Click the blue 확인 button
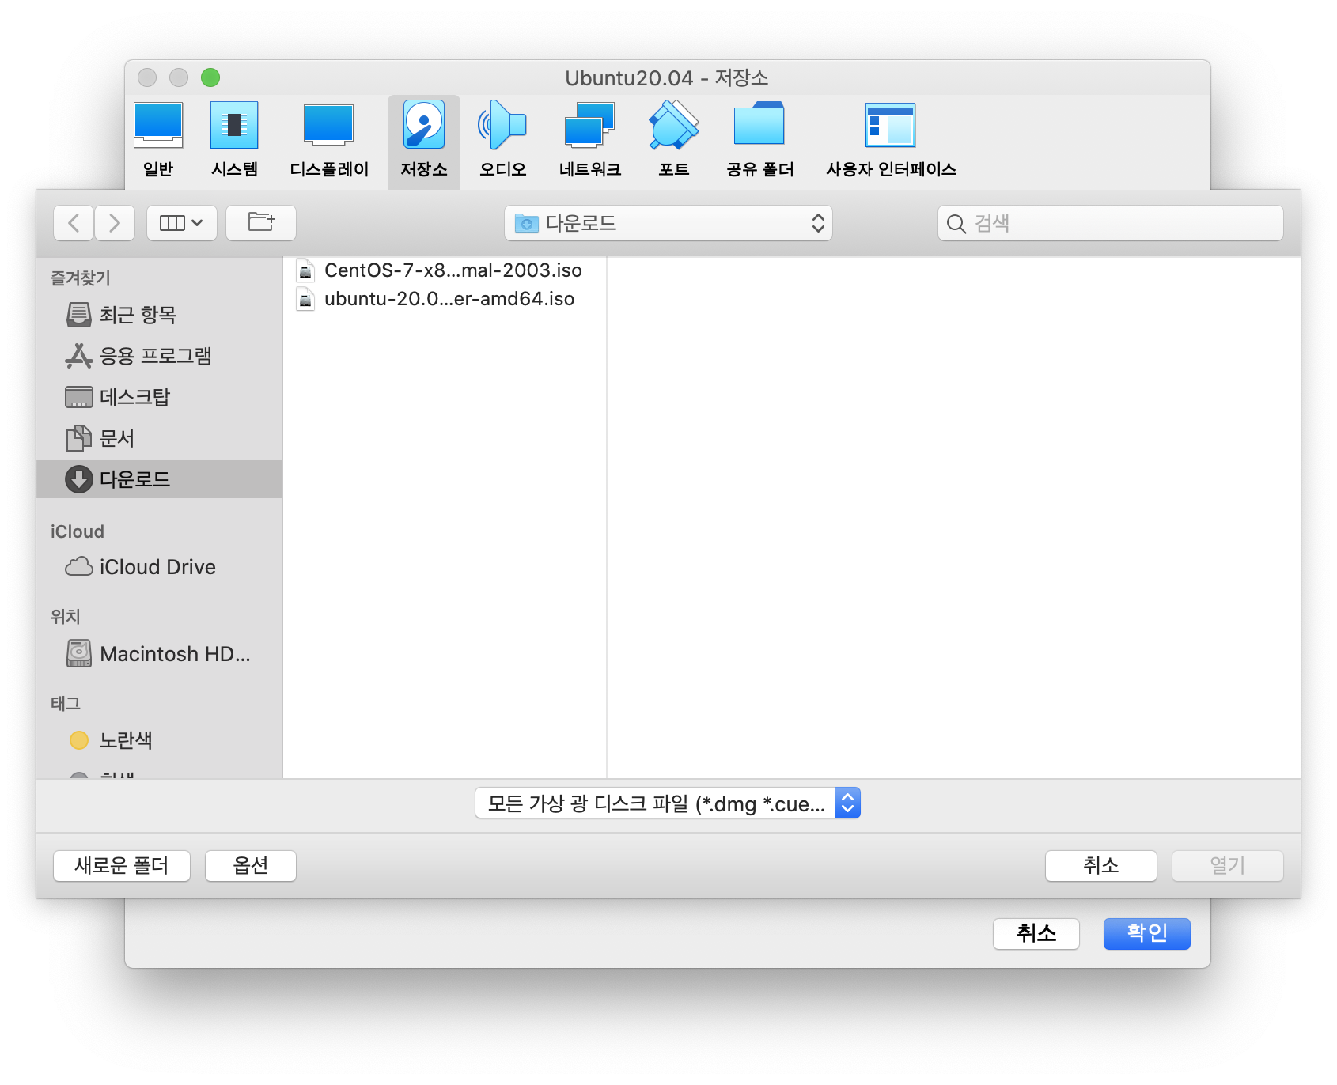Viewport: 1337px width, 1085px height. (x=1147, y=934)
